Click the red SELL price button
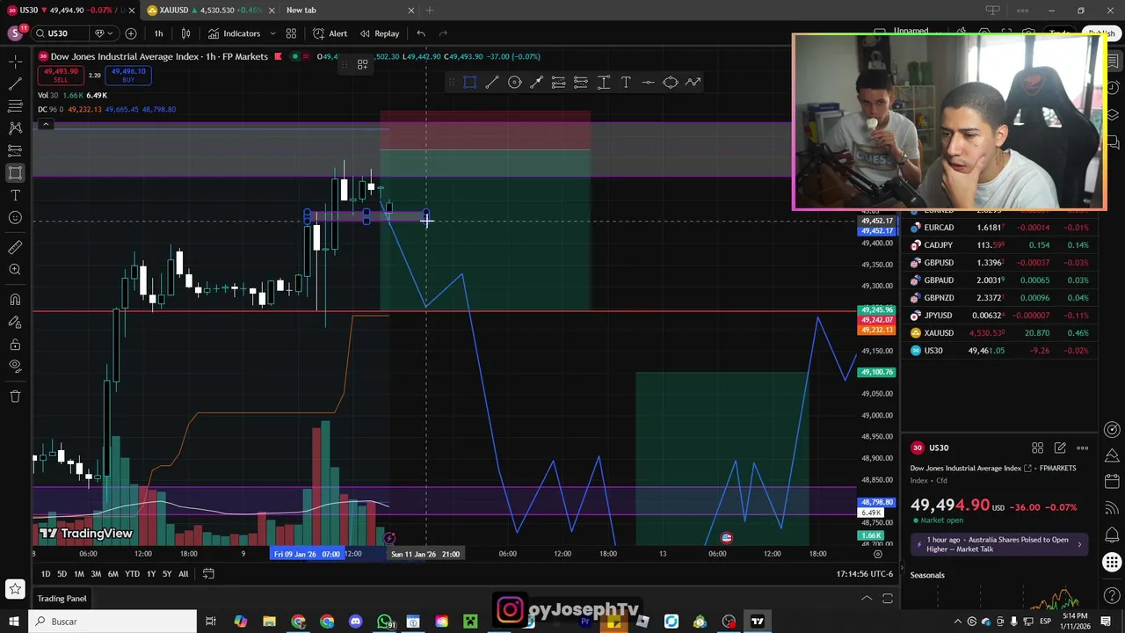Screen dimensions: 1125x633 pos(61,76)
